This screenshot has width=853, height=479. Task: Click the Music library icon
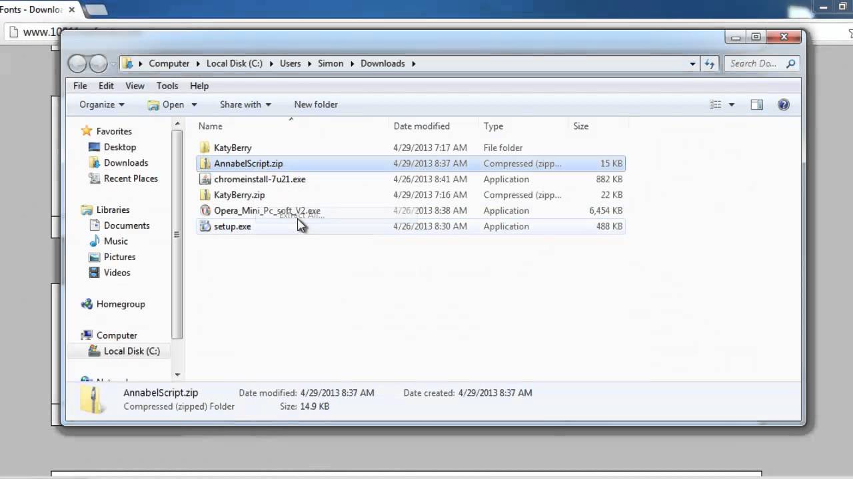point(94,241)
